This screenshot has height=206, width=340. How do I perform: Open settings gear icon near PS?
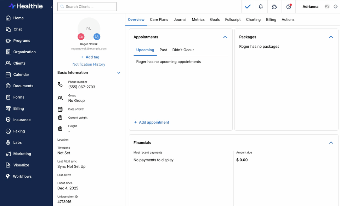pos(335,7)
